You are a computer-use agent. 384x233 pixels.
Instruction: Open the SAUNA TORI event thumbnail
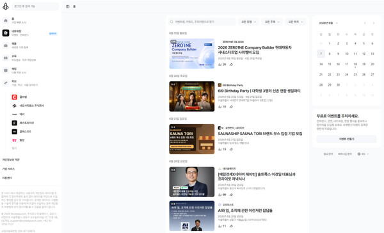pos(192,139)
